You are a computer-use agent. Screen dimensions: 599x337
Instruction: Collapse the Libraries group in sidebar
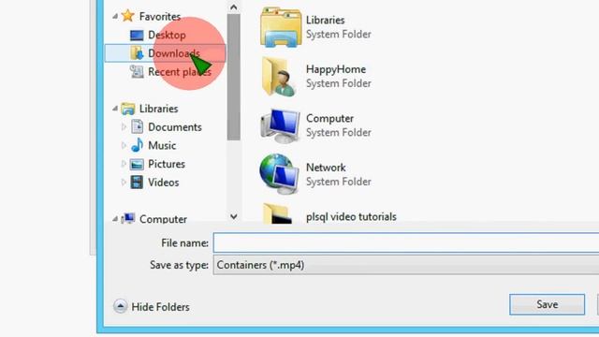pos(115,109)
